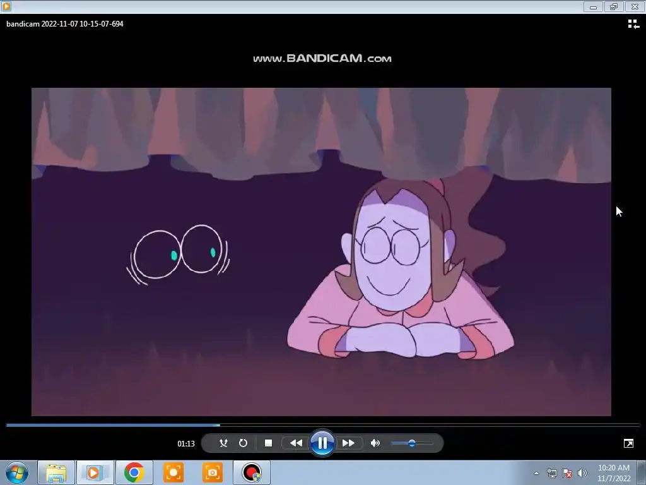The image size is (646, 485).
Task: Open the Windows Start menu
Action: tap(16, 472)
